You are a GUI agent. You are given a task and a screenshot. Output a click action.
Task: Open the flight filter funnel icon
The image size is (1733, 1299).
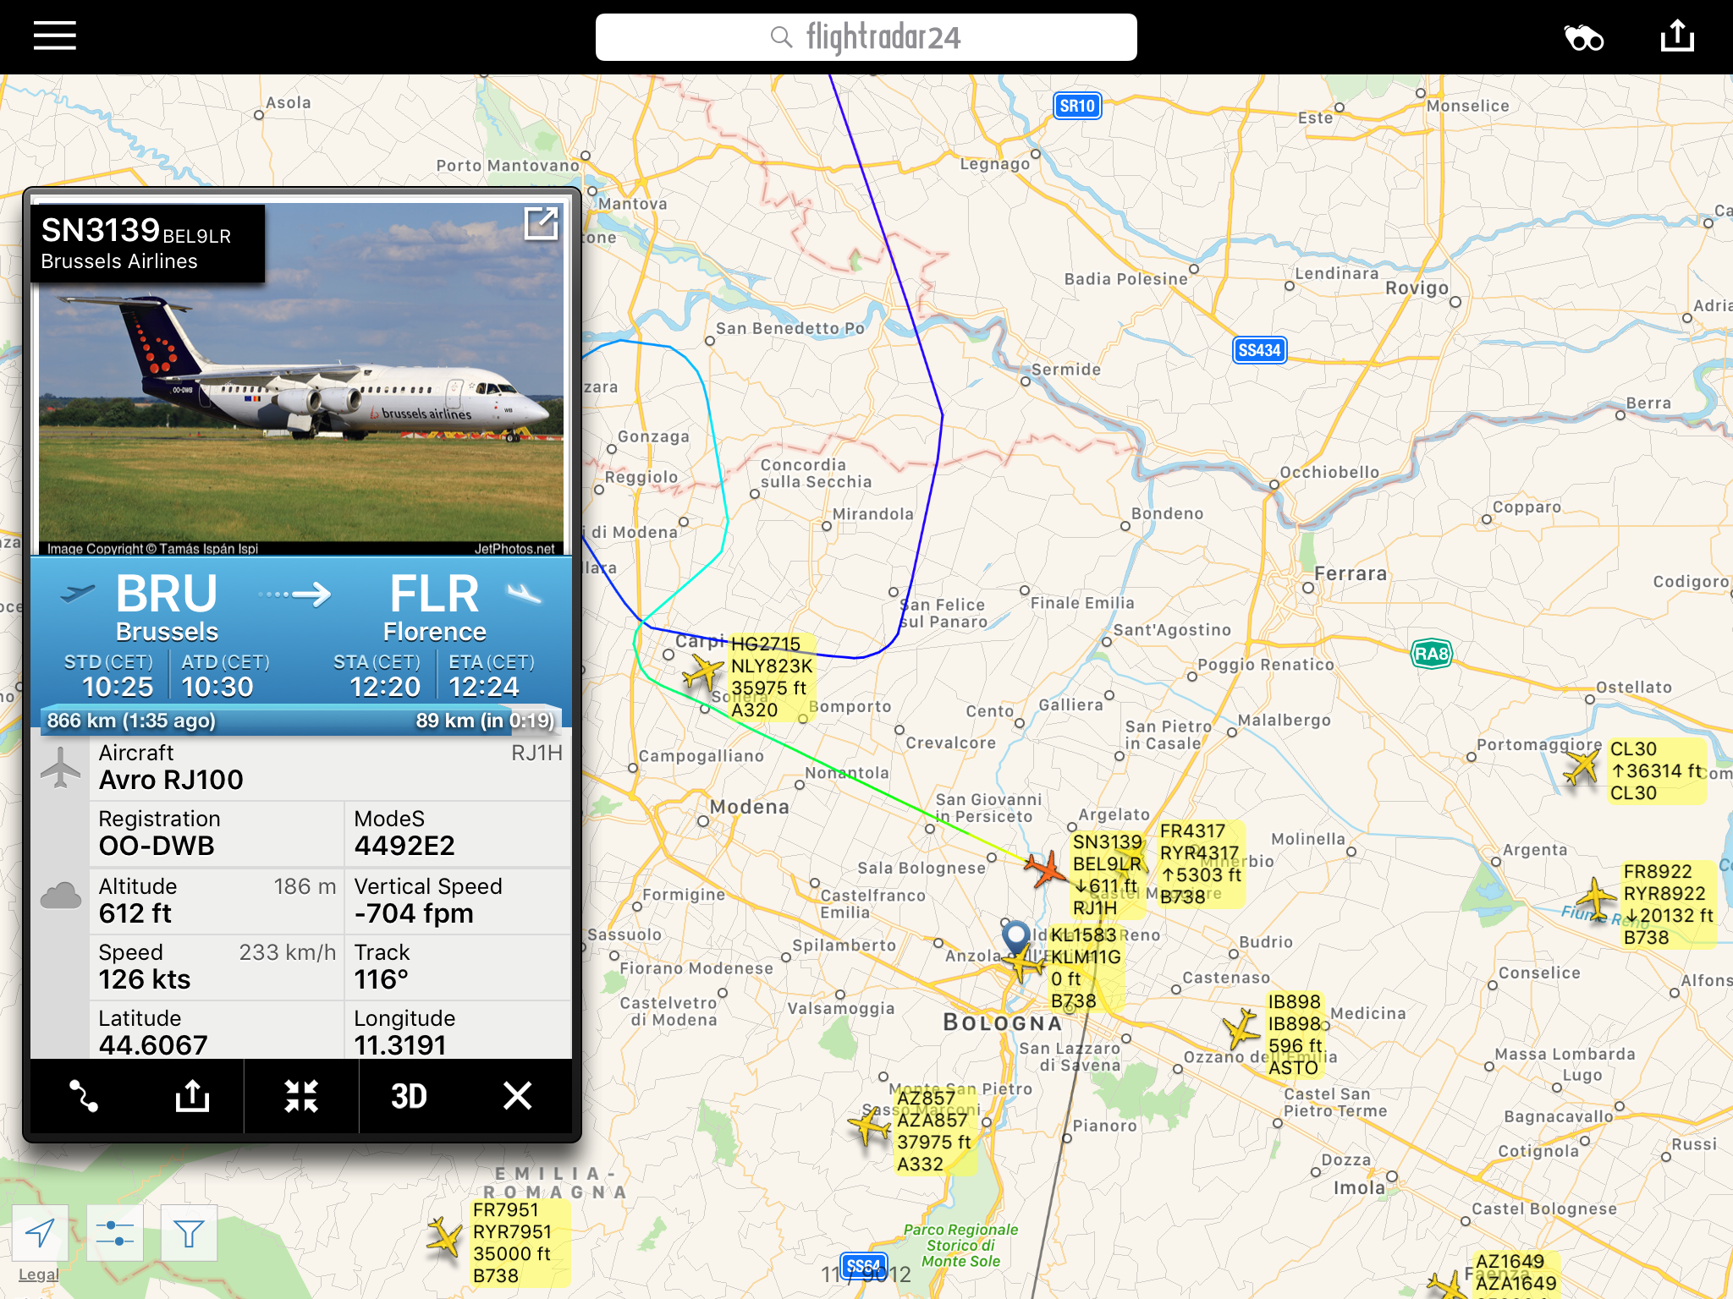(x=189, y=1233)
